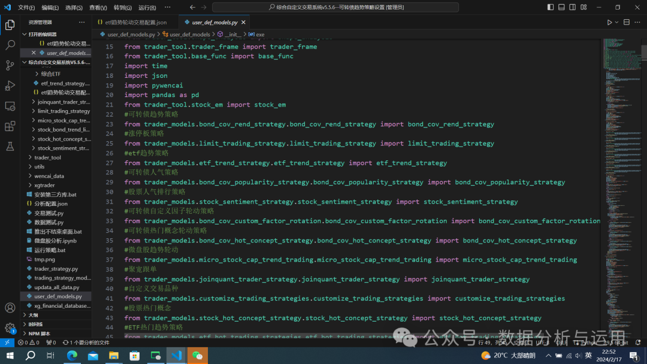Image resolution: width=647 pixels, height=364 pixels.
Task: Open the Run and Debug view
Action: pyautogui.click(x=10, y=86)
